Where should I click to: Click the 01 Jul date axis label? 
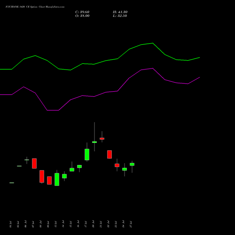[10, 224]
